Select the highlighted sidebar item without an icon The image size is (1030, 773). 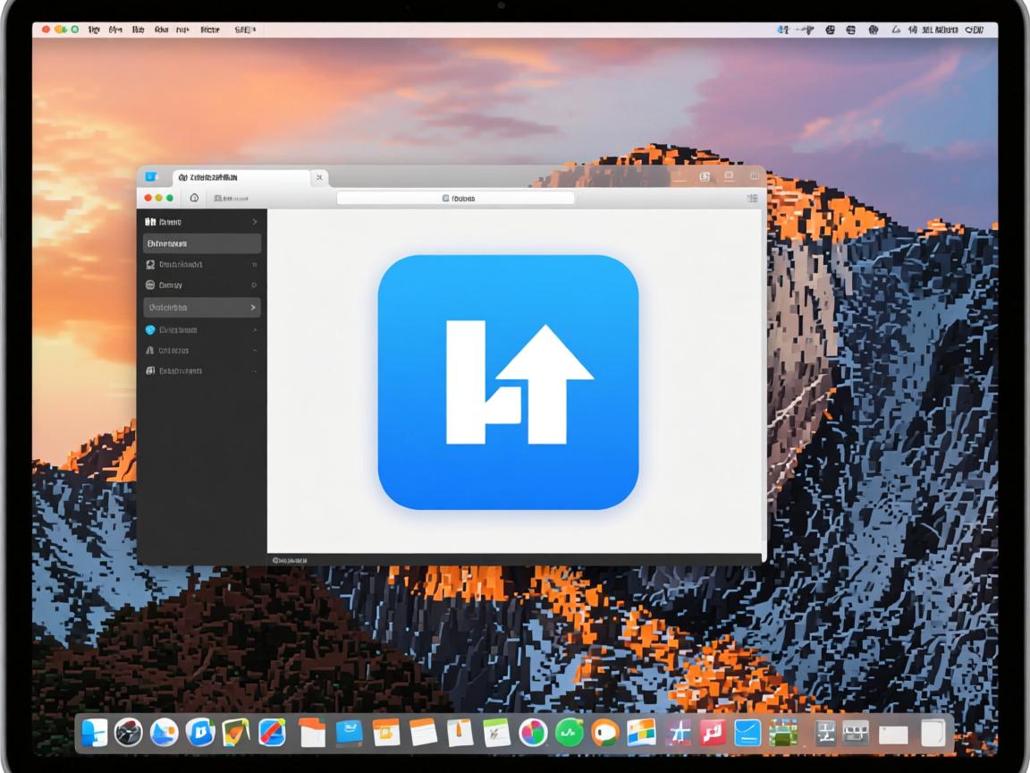click(202, 243)
